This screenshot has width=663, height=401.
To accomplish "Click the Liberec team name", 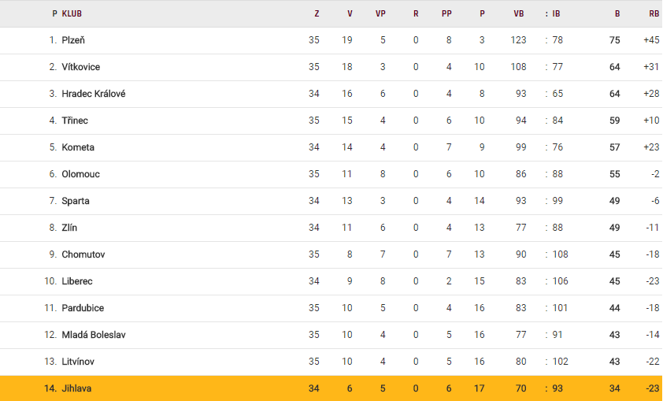I will [79, 281].
